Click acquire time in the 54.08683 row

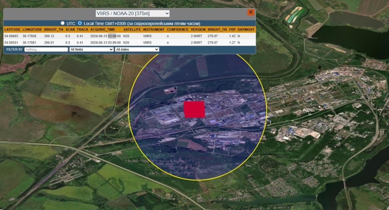[106, 36]
